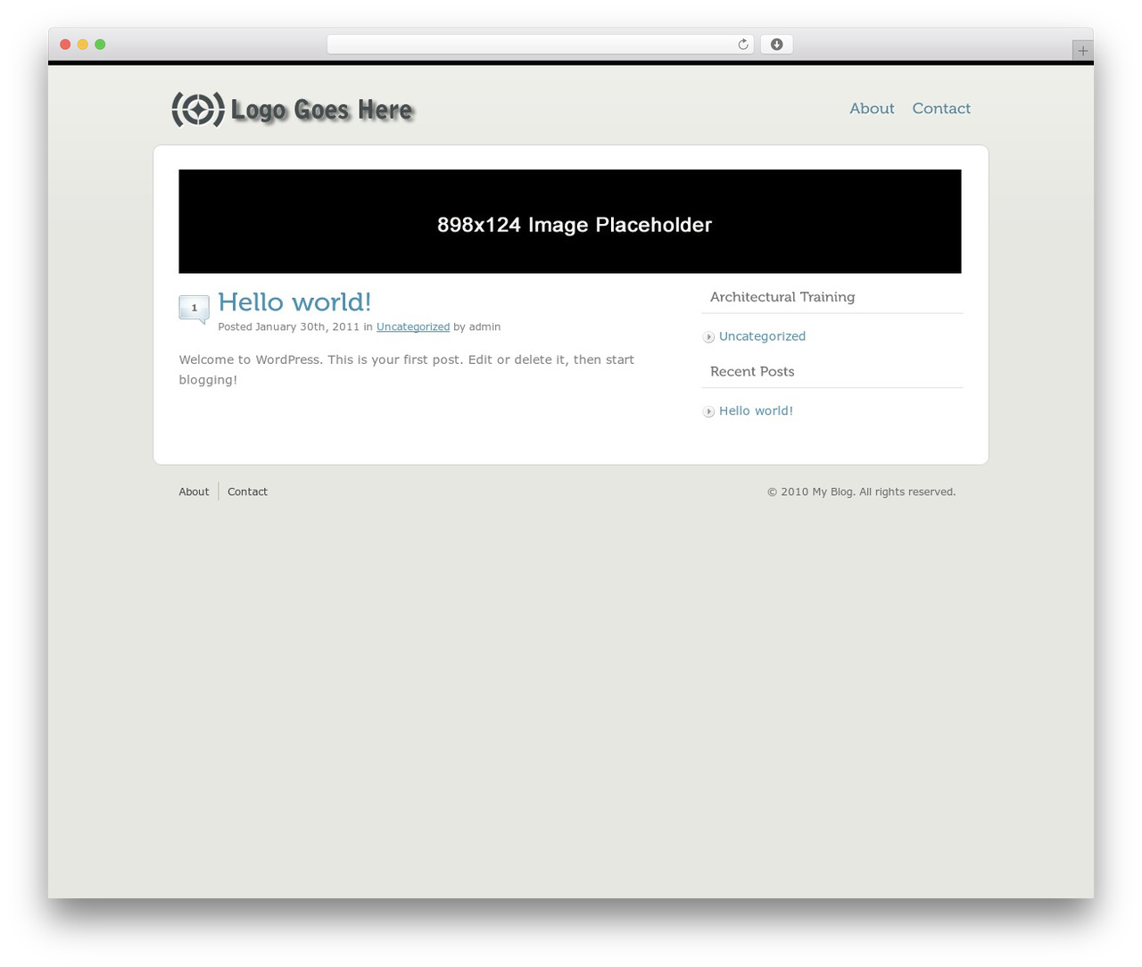Click the Posted January 30th, 2011 text
The width and height of the screenshot is (1142, 967).
[x=289, y=326]
